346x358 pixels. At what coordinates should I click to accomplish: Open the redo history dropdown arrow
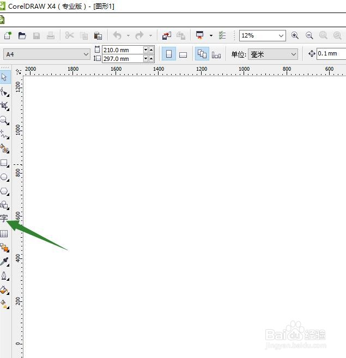[x=150, y=35]
